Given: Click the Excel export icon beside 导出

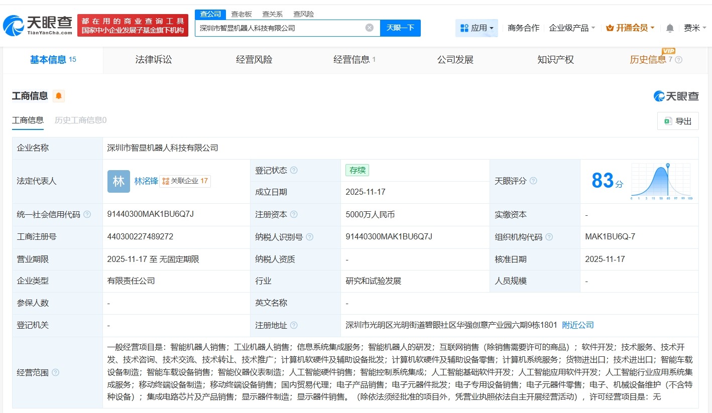Looking at the screenshot, I should [x=668, y=121].
